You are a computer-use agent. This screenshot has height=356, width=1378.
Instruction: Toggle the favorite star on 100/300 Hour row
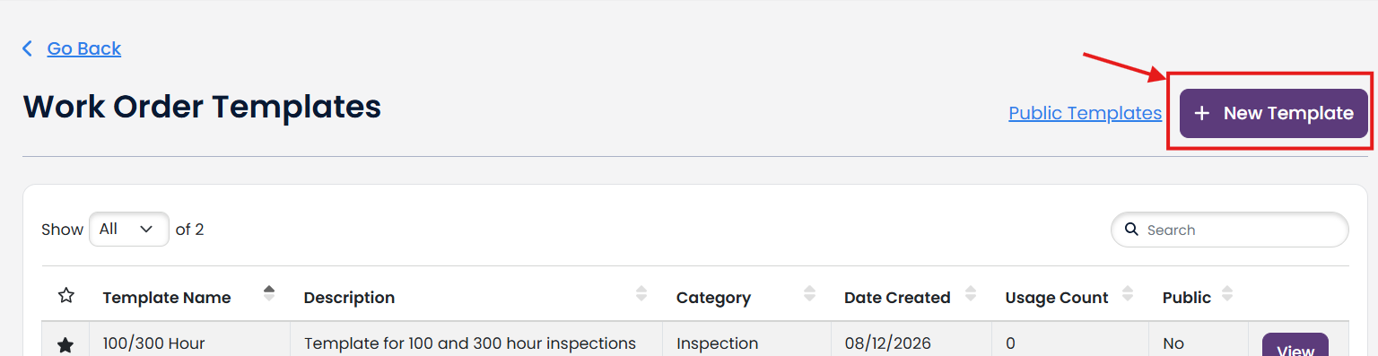pyautogui.click(x=65, y=345)
